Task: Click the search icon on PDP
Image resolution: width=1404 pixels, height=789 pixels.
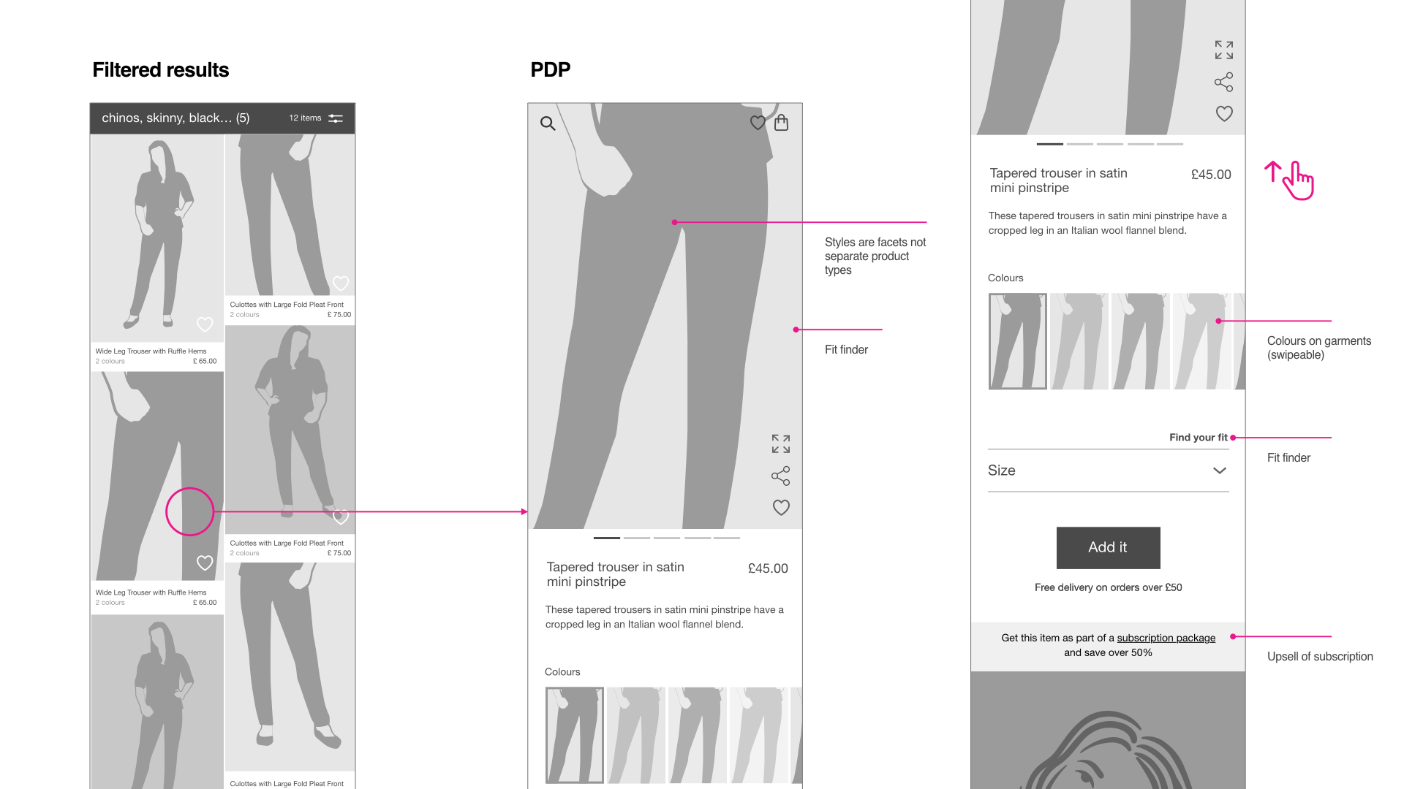Action: [547, 123]
